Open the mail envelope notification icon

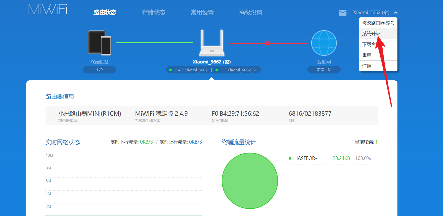click(x=342, y=13)
